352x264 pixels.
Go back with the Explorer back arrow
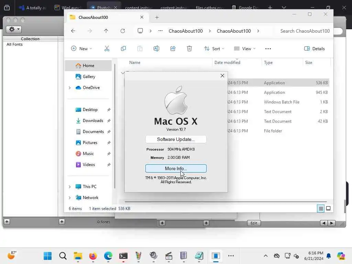pos(73,31)
